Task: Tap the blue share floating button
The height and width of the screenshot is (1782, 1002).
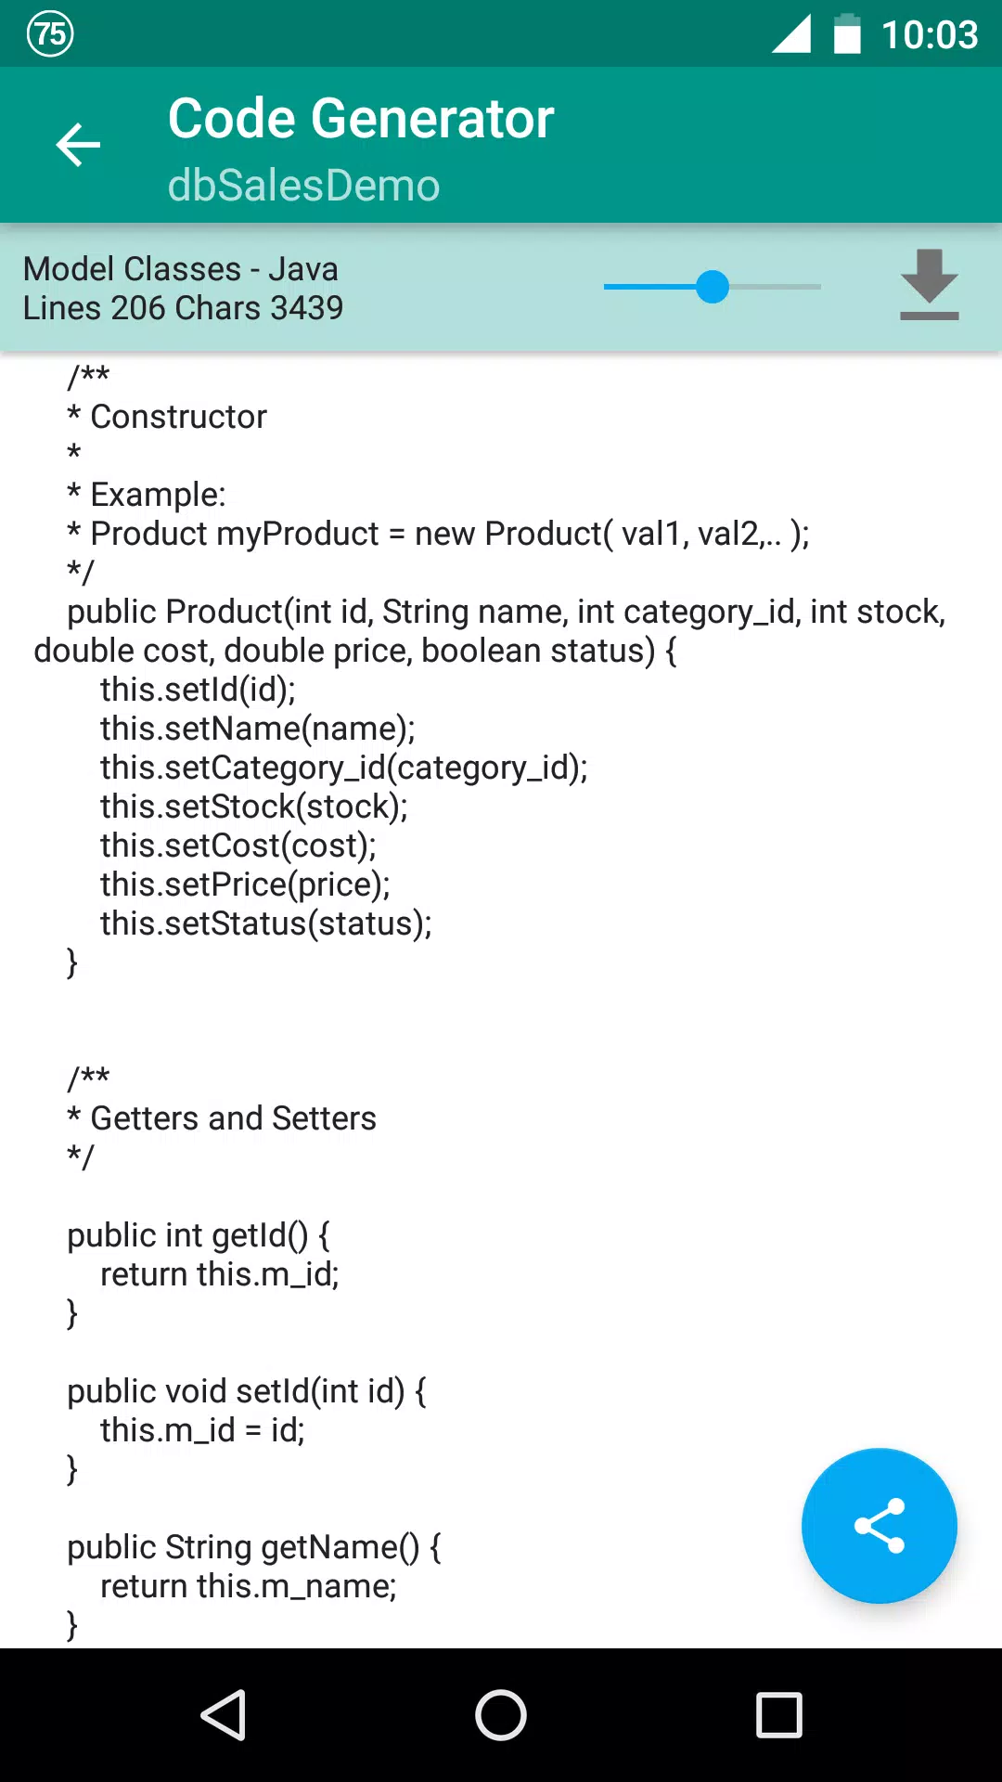Action: click(x=879, y=1525)
